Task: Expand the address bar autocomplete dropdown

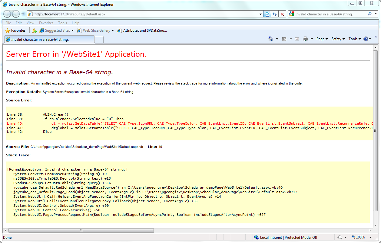Action: pos(261,14)
